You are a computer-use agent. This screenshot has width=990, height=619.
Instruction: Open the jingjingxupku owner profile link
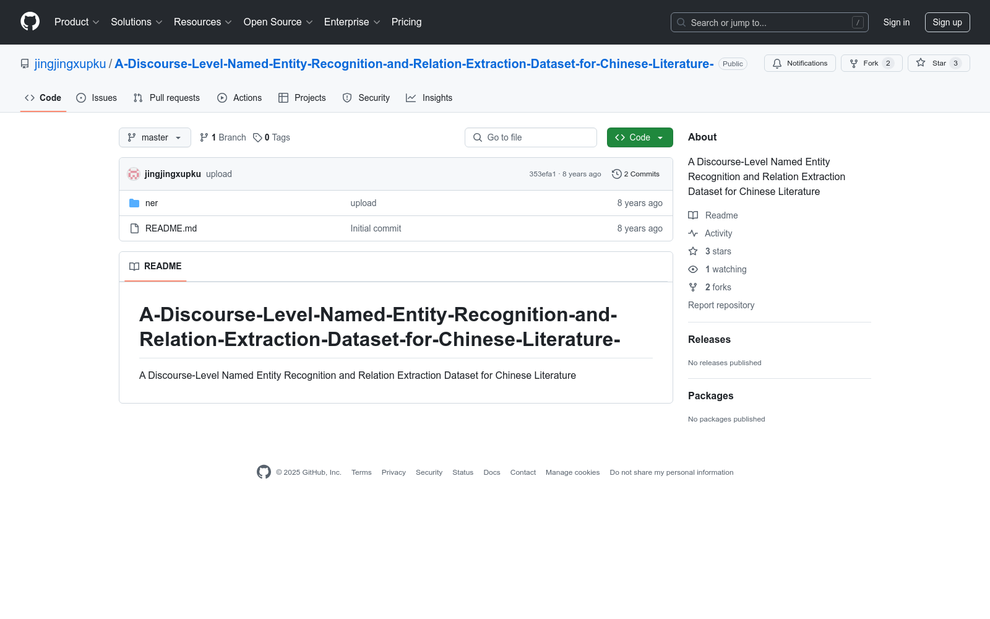coord(71,64)
